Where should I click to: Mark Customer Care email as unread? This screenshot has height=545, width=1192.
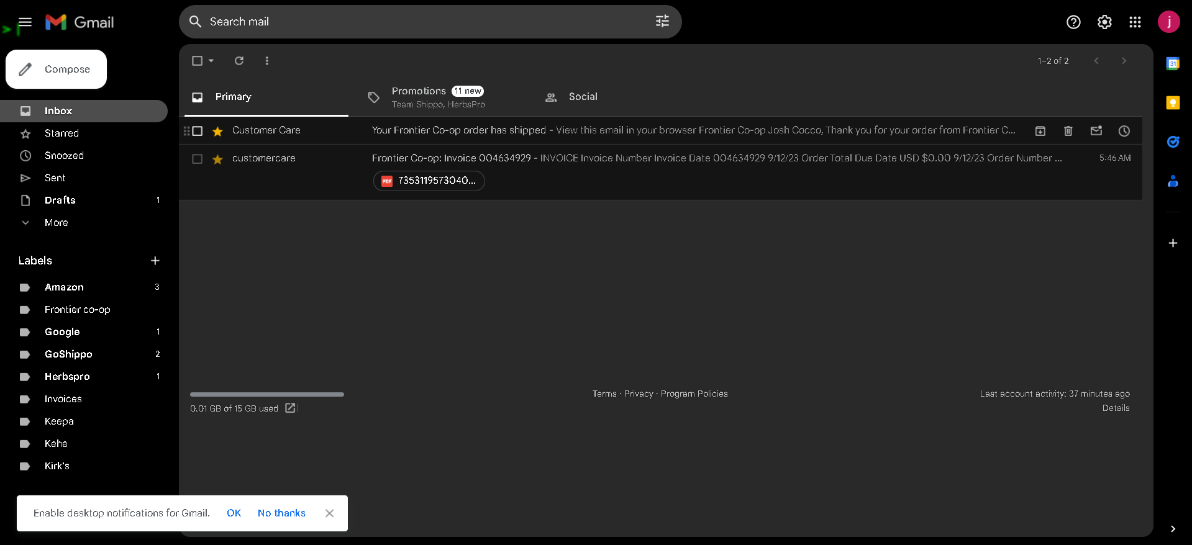(1096, 131)
